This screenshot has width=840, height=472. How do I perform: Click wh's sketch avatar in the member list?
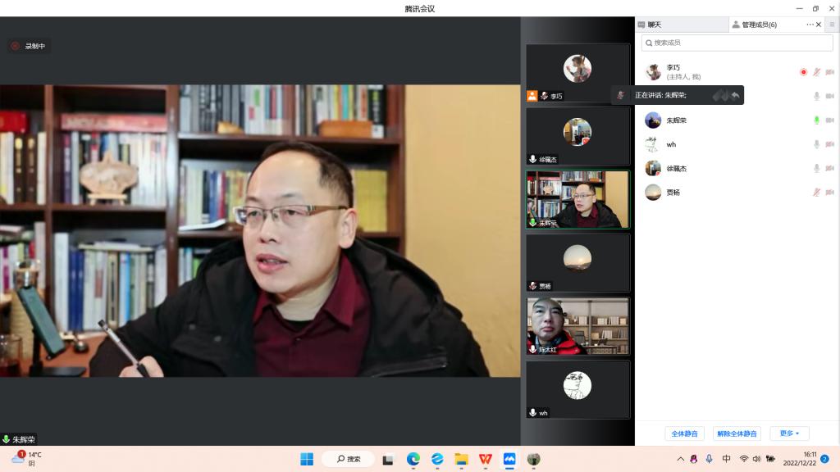653,144
